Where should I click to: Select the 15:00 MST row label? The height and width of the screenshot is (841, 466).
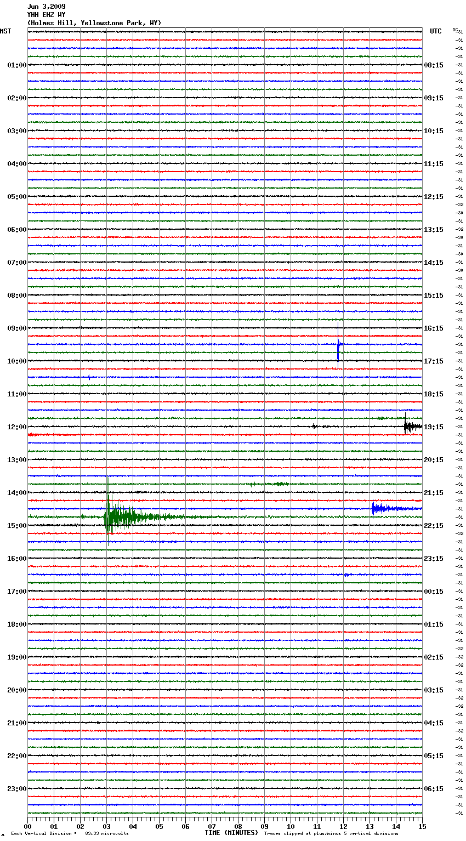[x=17, y=526]
